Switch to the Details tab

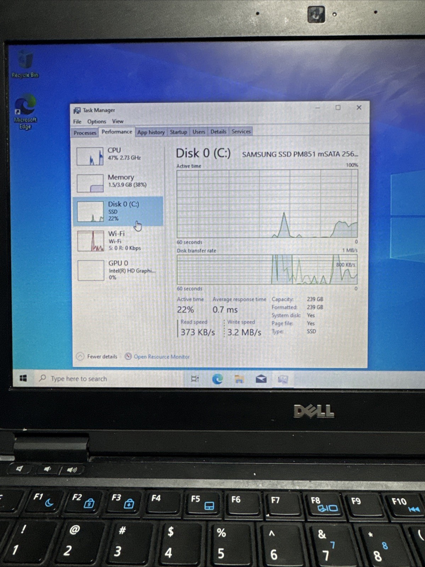(x=218, y=132)
